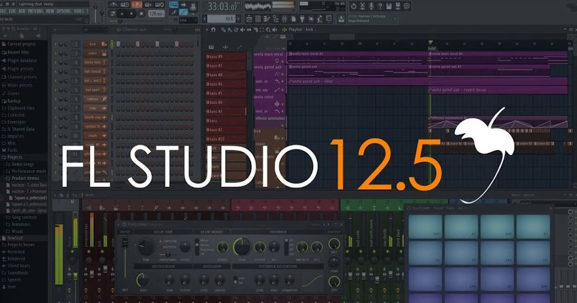Screen dimensions: 577x303
Task: Click the kick channel button
Action: click(95, 44)
